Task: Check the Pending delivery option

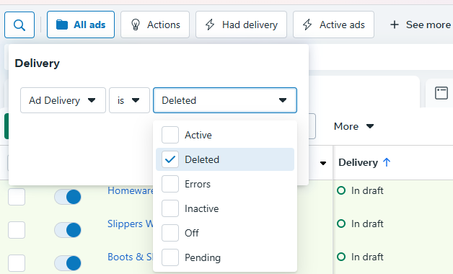Action: [x=170, y=257]
